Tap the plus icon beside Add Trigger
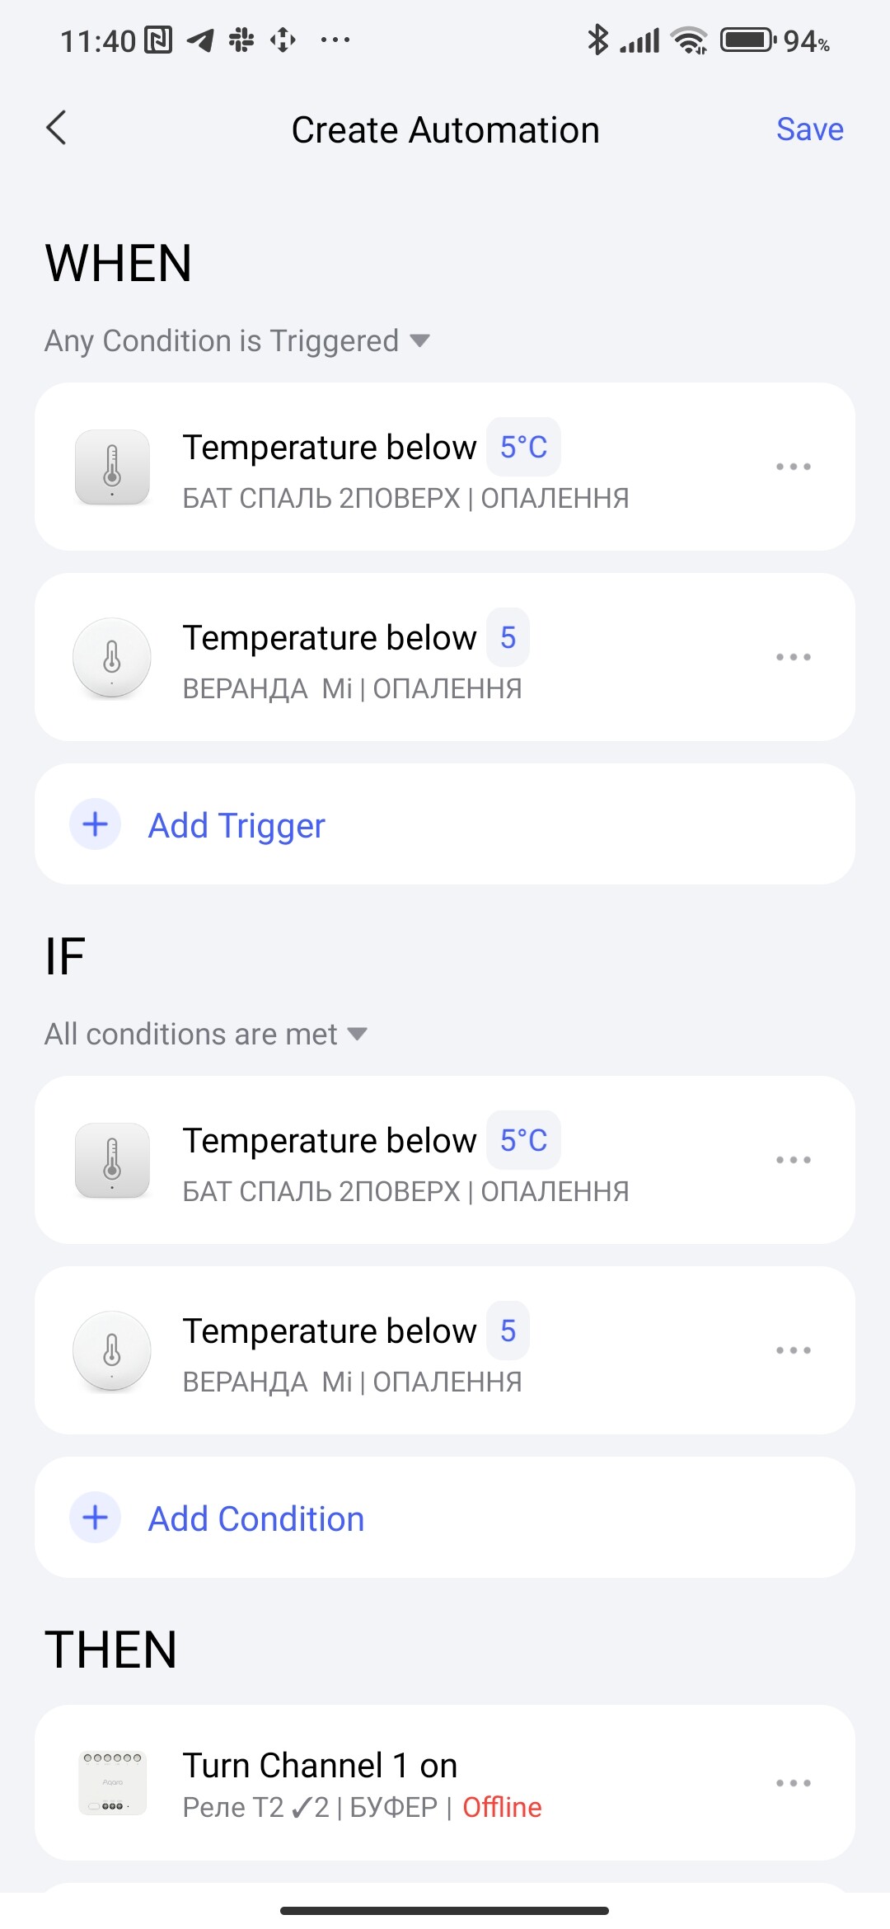Image resolution: width=890 pixels, height=1929 pixels. [96, 824]
